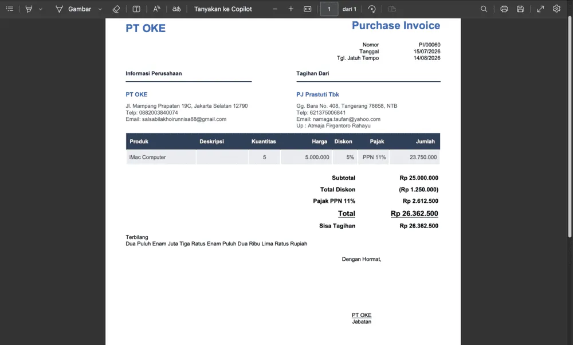Image resolution: width=573 pixels, height=345 pixels.
Task: Click the address Gg. Bara No. 408 line
Action: (x=347, y=106)
